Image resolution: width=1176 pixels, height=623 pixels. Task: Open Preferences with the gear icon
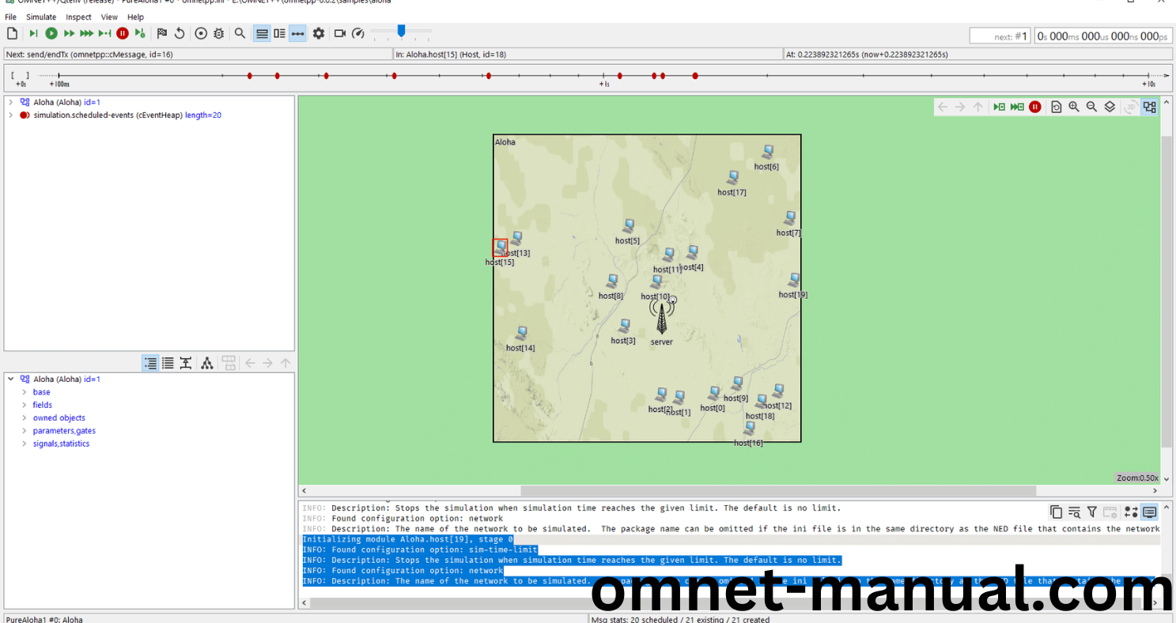(319, 33)
